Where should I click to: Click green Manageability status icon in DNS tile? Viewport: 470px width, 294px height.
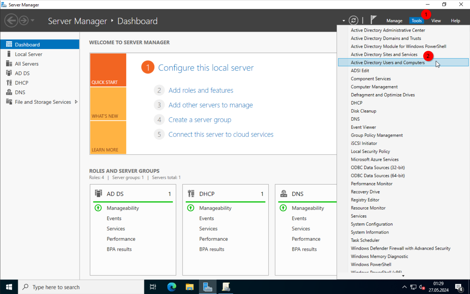pos(283,208)
